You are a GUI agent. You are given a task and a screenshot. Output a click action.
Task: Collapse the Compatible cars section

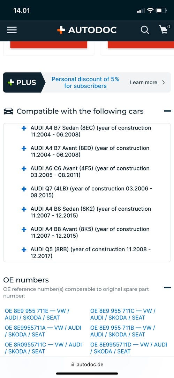[x=167, y=111]
